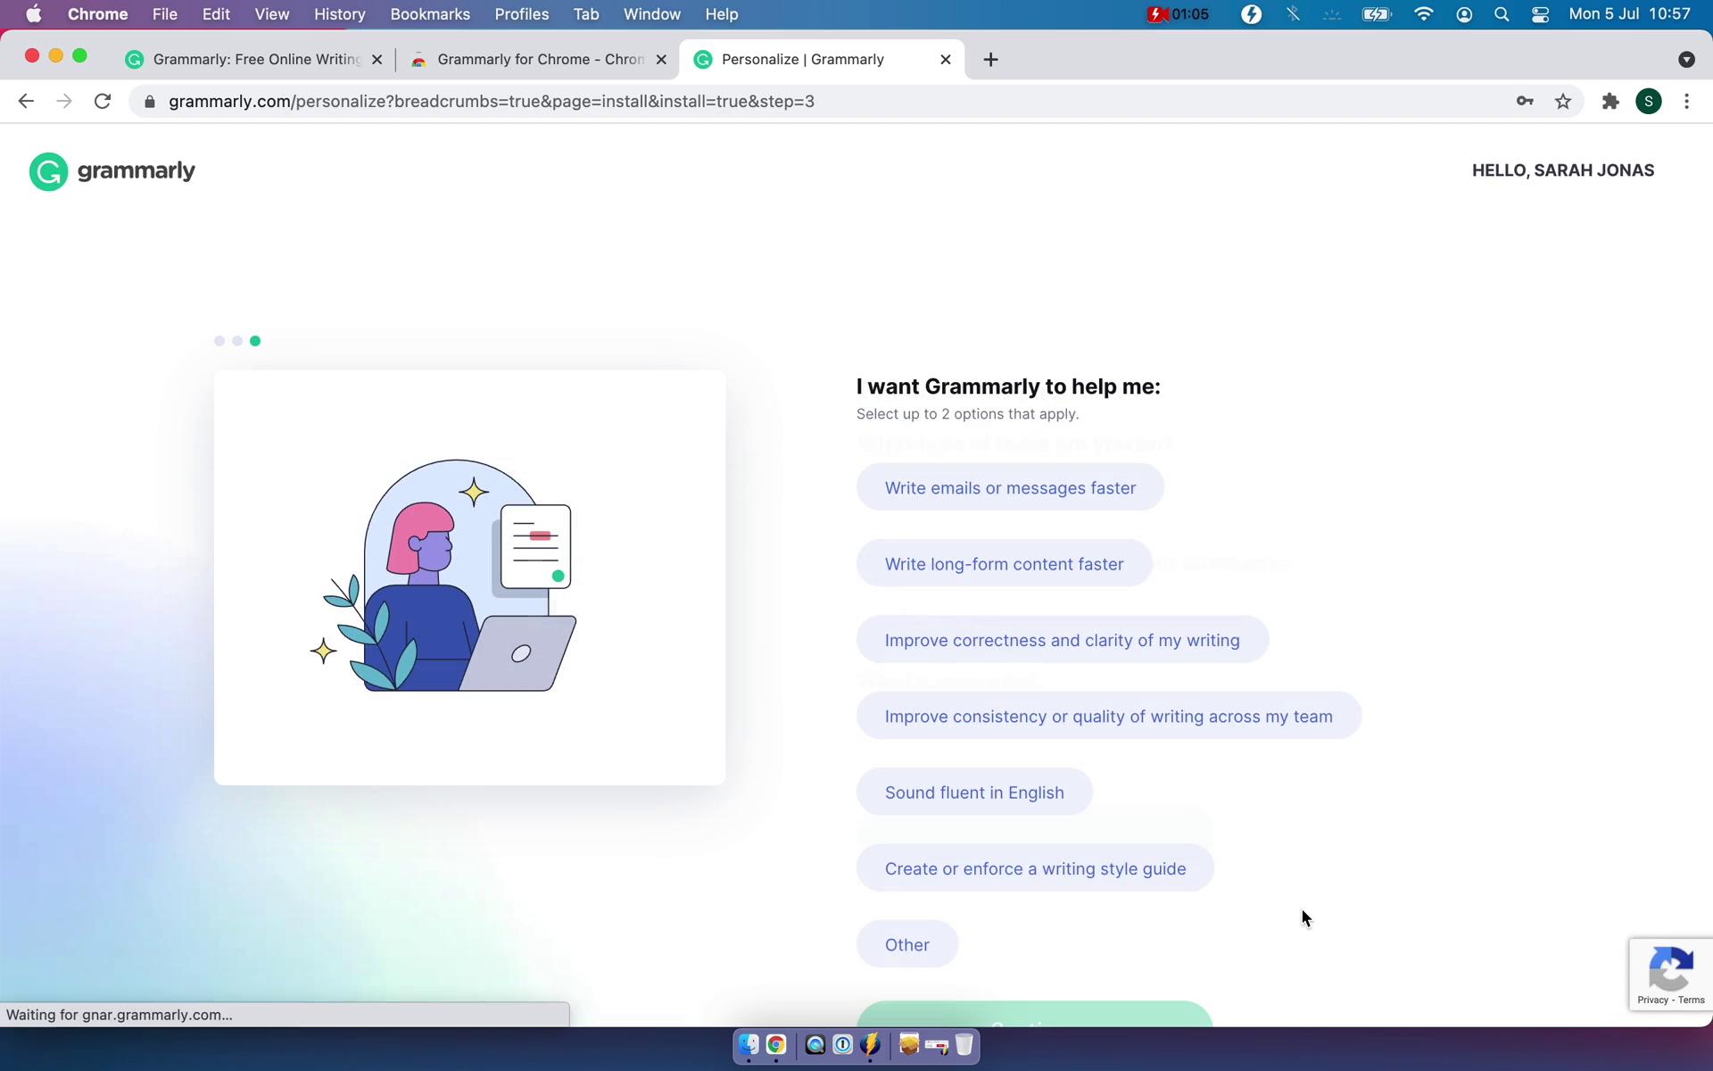Open Chrome profile avatar S
The width and height of the screenshot is (1713, 1071).
[1649, 102]
